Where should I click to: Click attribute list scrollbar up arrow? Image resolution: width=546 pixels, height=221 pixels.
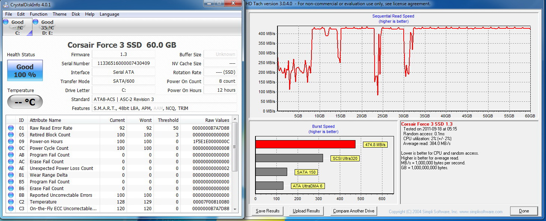pyautogui.click(x=235, y=119)
